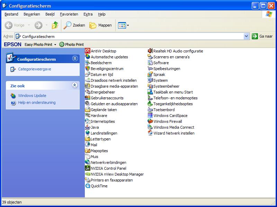Select Wizard Netwerk instellen icon
The width and height of the screenshot is (277, 207).
150,133
